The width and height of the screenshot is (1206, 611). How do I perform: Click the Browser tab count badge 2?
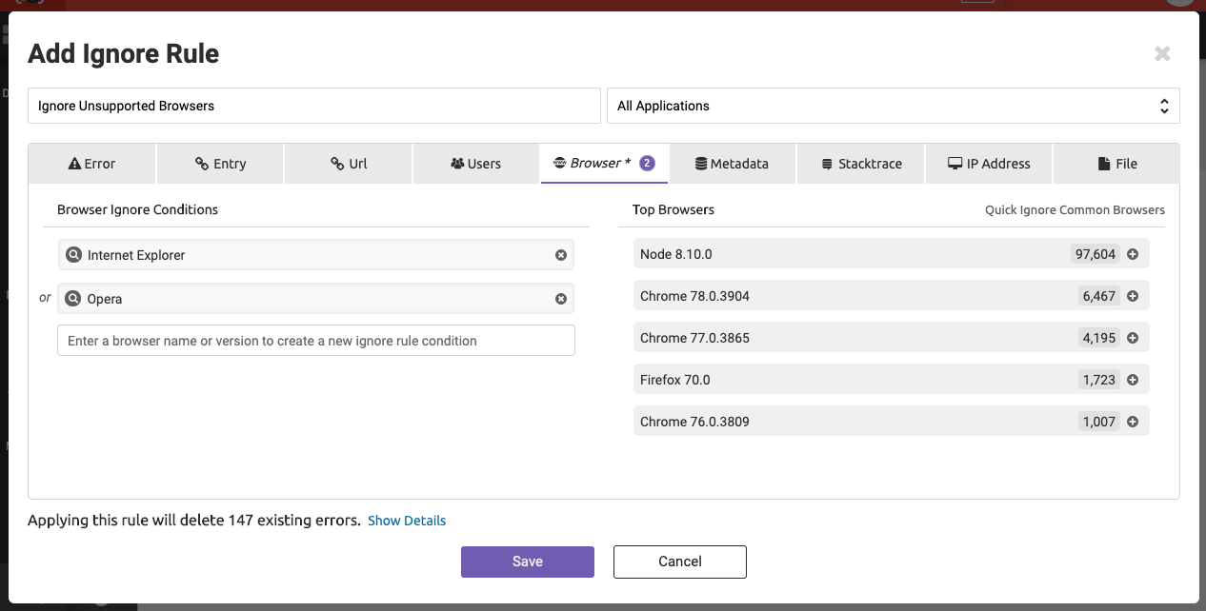647,163
